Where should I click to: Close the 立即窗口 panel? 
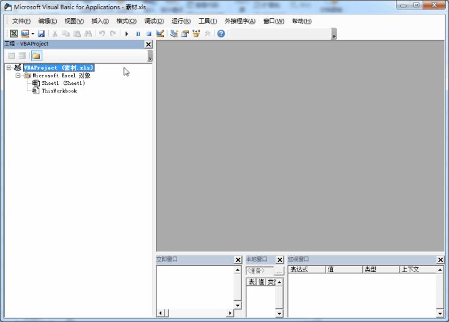tap(238, 260)
